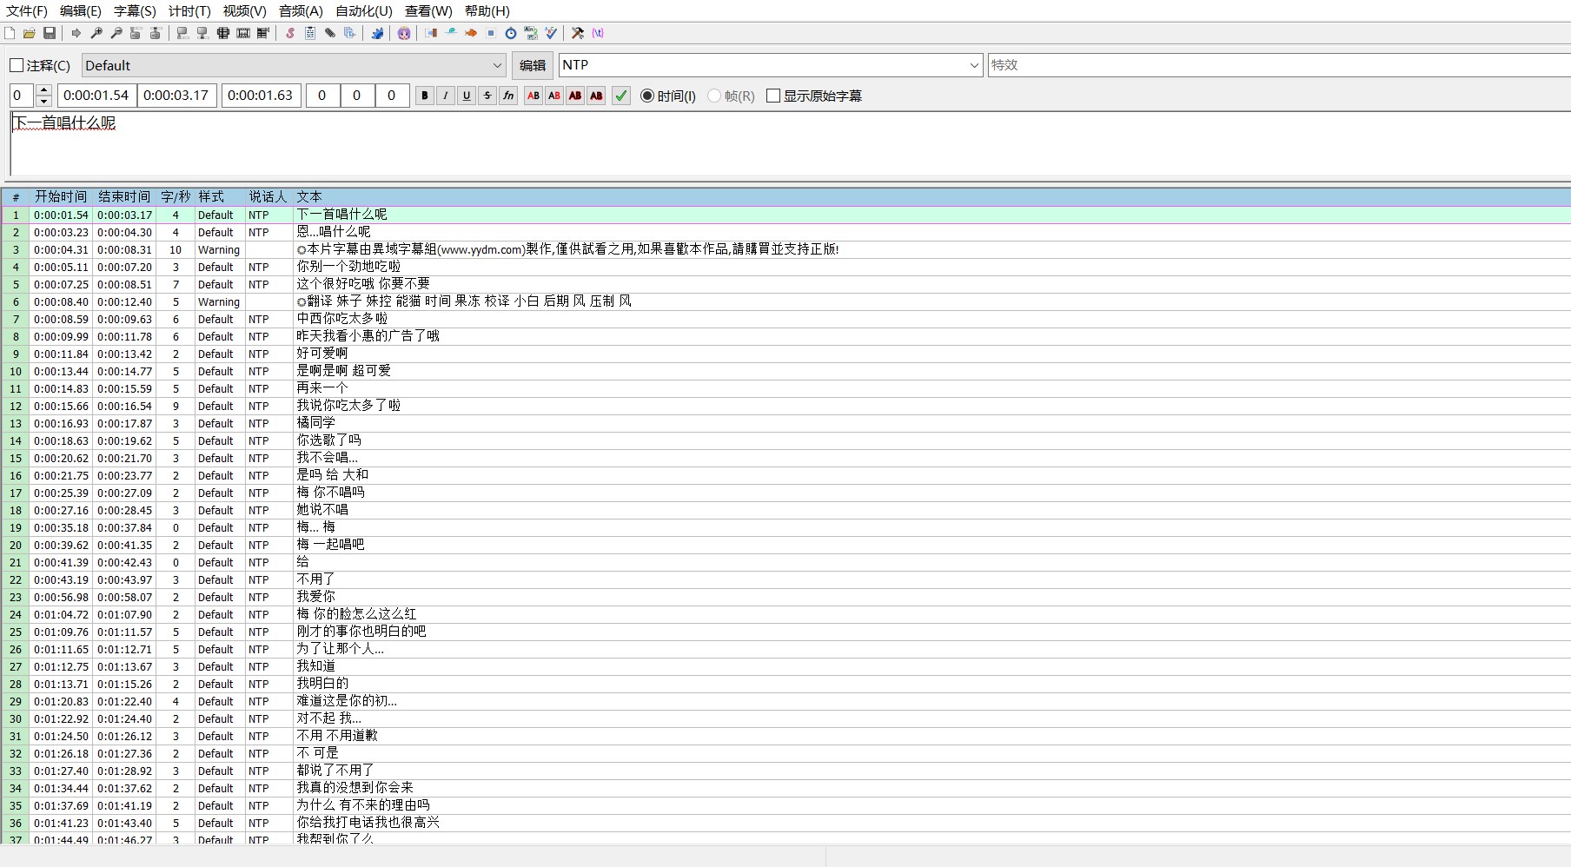This screenshot has width=1571, height=867.
Task: Open Shift Times tool icon
Action: (431, 33)
